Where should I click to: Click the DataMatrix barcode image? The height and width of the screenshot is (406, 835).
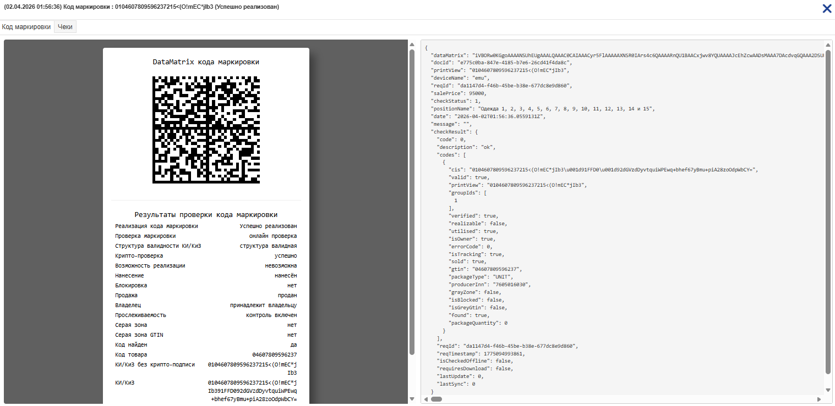[x=206, y=130]
